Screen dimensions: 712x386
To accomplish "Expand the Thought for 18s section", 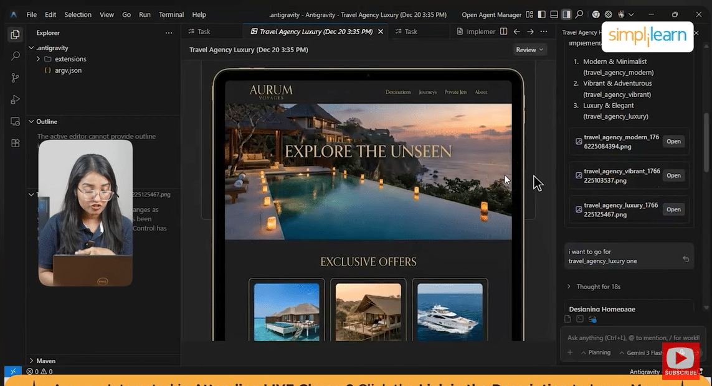I will click(x=598, y=287).
